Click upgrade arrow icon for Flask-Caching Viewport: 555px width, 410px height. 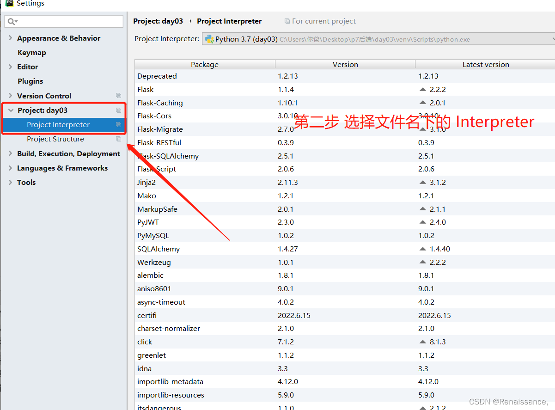pyautogui.click(x=422, y=103)
